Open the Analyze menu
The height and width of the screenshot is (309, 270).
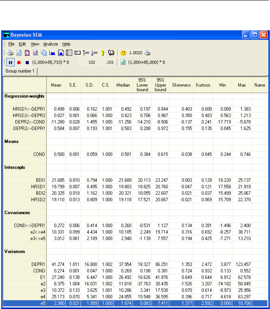click(x=50, y=44)
